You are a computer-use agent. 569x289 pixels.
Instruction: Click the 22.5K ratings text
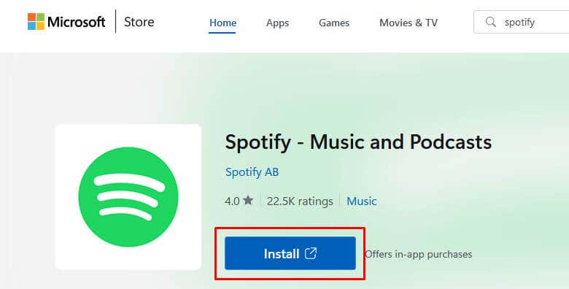click(300, 201)
